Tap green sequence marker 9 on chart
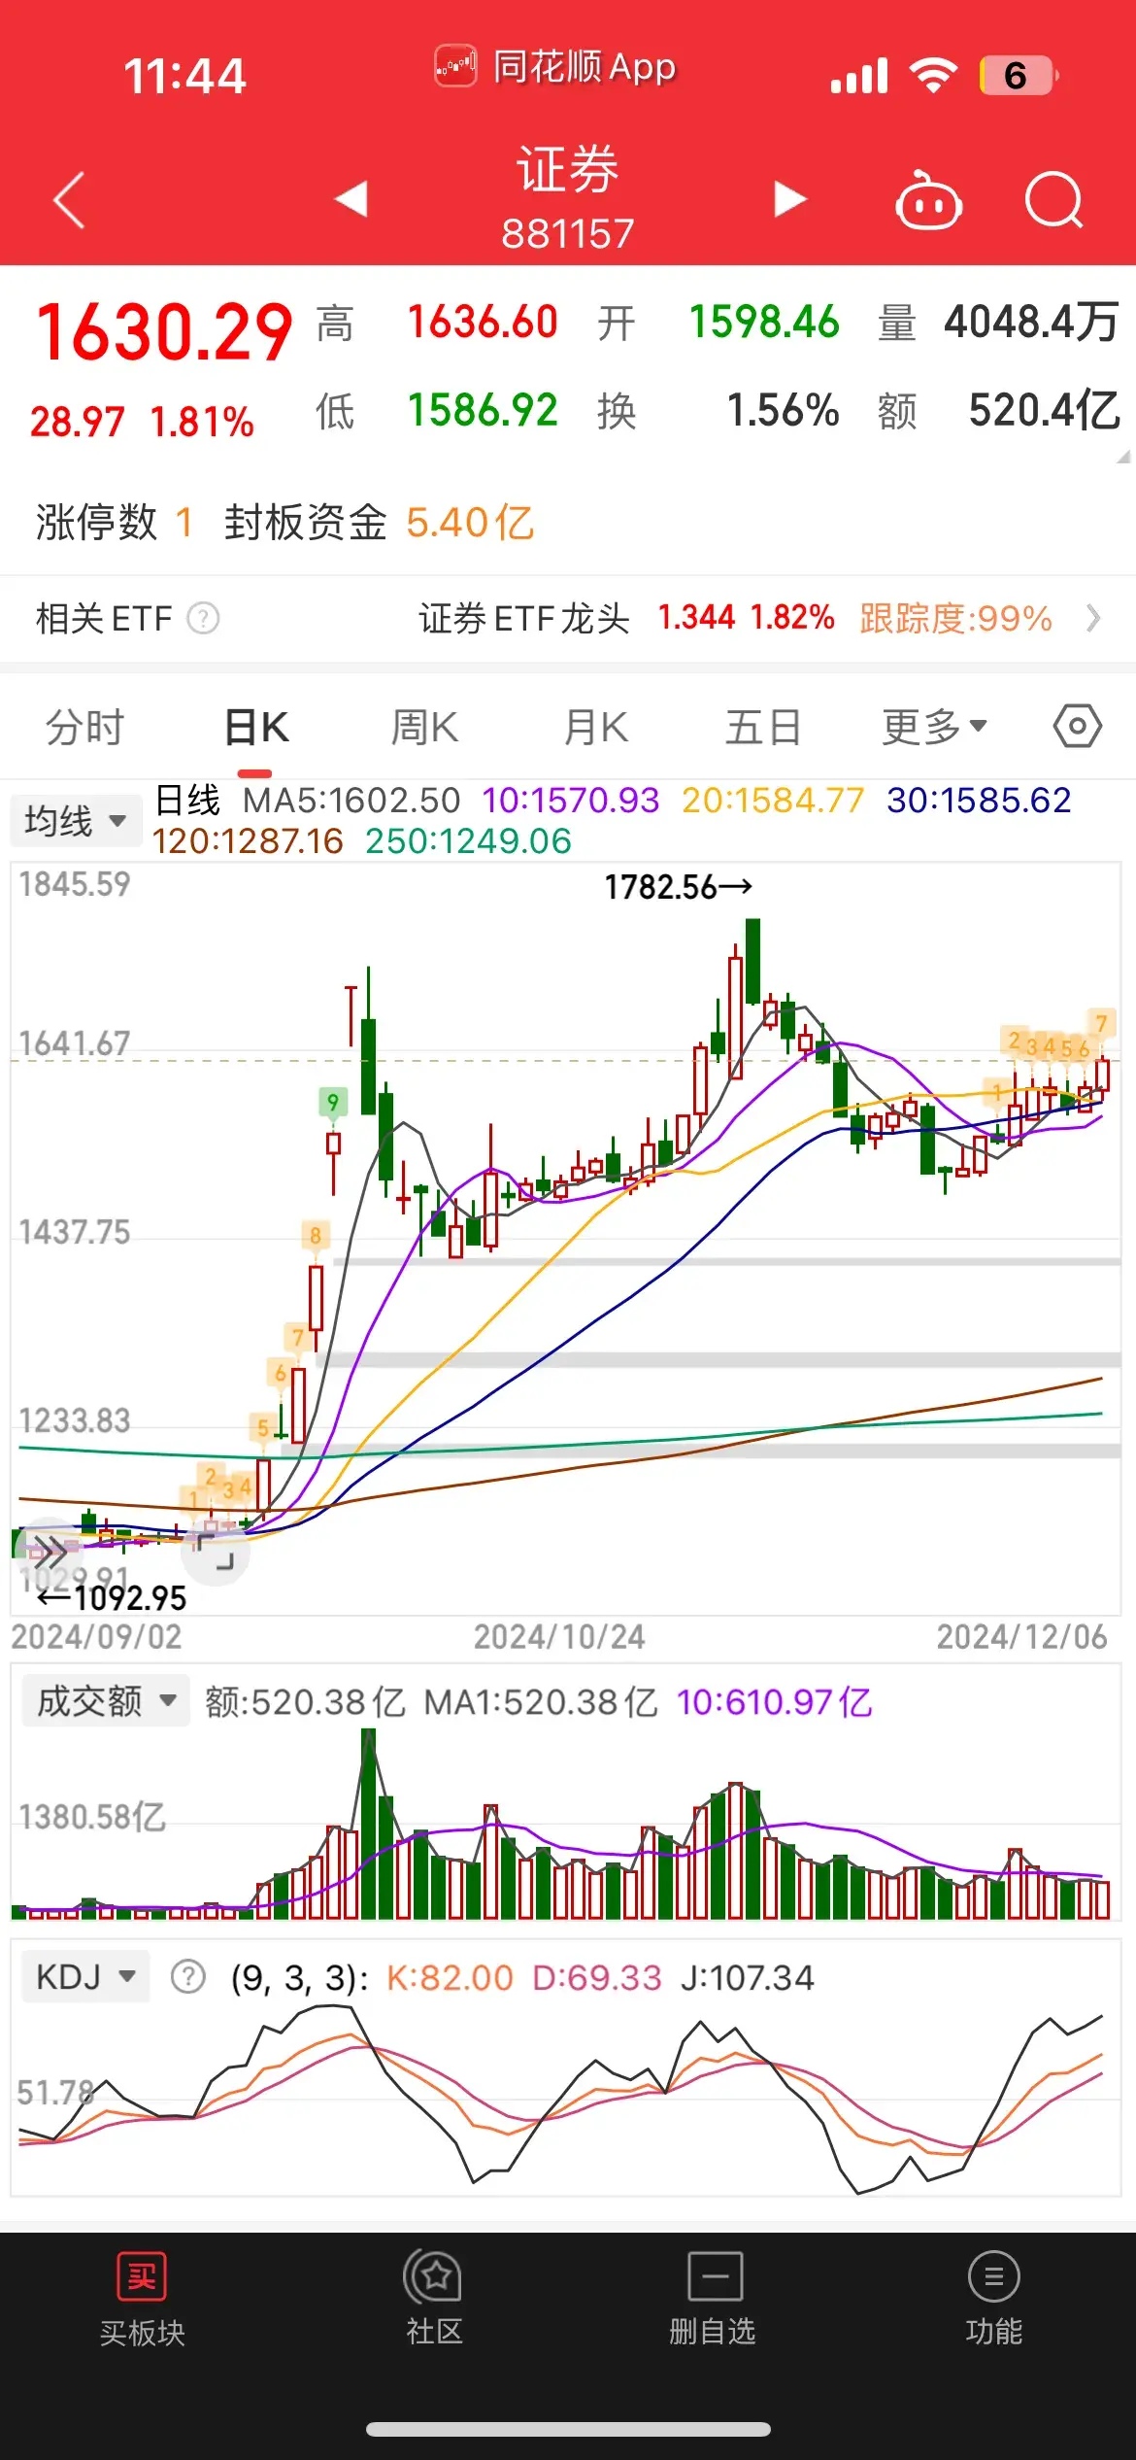The image size is (1136, 2460). (332, 1102)
